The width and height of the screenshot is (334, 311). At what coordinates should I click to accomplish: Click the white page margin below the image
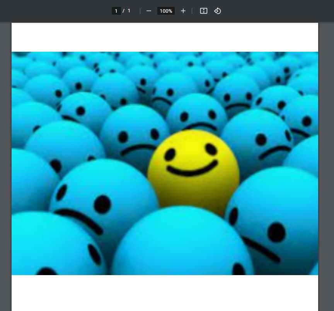tap(165, 292)
